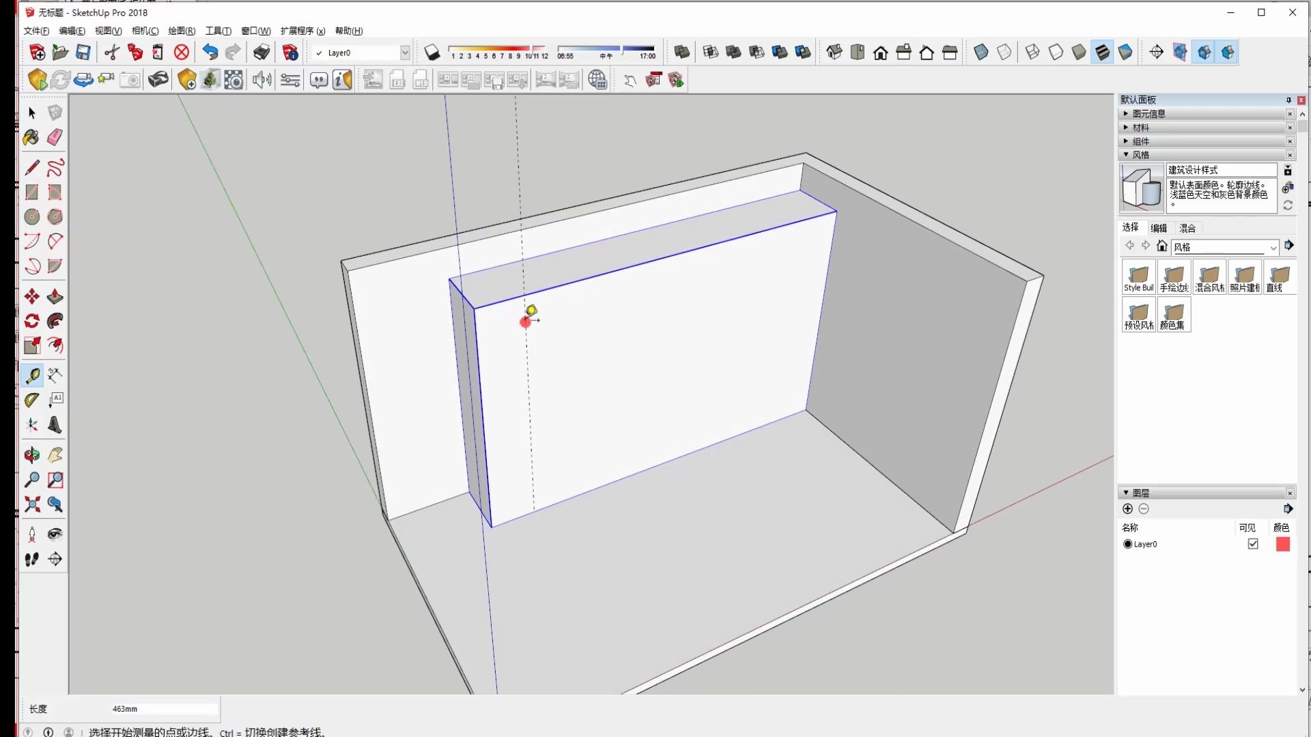1311x737 pixels.
Task: Select the Eraser tool in the left toolbar
Action: tap(55, 137)
